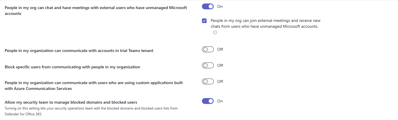Click the On label beside unmanaged accounts toggle
The image size is (398, 120).
(x=220, y=6)
